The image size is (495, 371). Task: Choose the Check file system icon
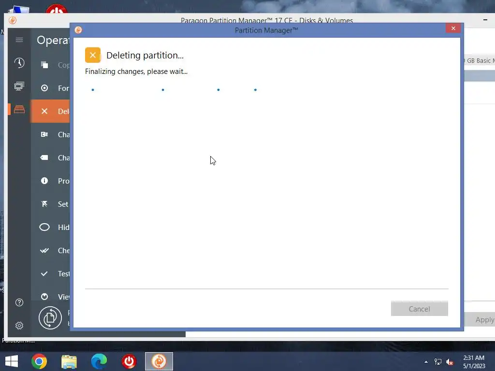(44, 251)
